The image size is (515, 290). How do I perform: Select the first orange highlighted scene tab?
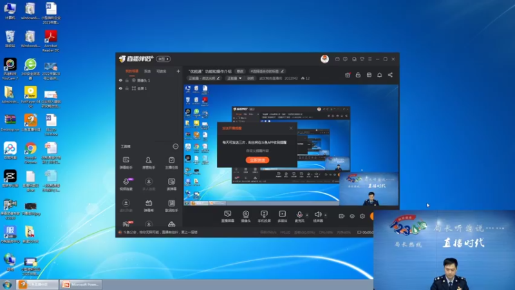132,71
